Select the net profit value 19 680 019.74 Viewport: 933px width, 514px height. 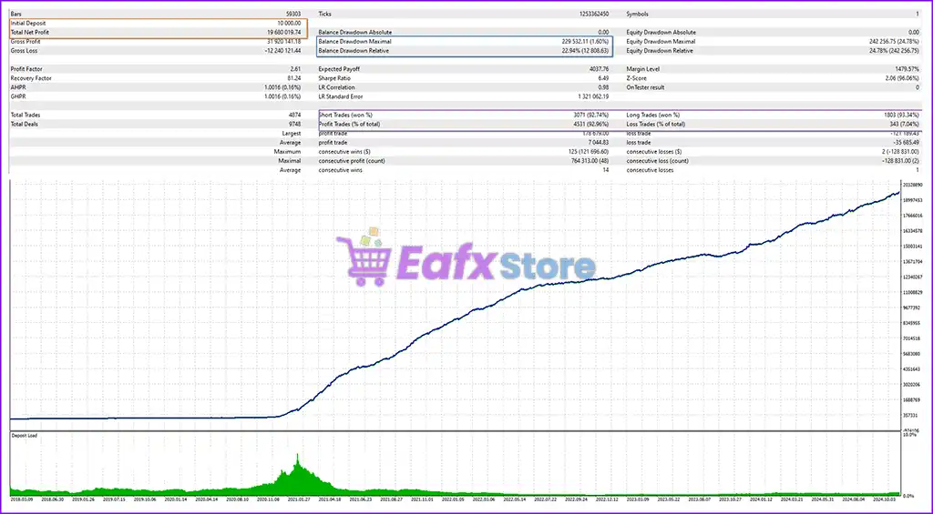coord(284,32)
